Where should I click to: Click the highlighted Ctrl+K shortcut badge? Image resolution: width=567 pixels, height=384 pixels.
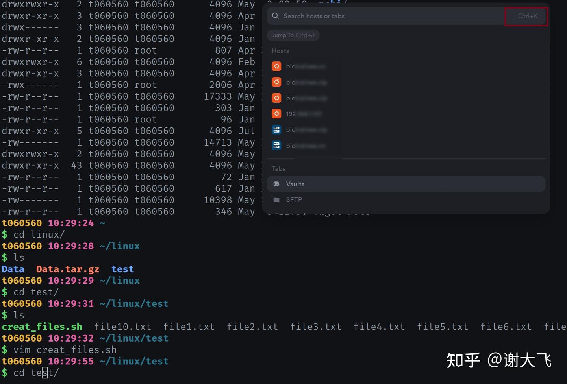click(x=526, y=16)
